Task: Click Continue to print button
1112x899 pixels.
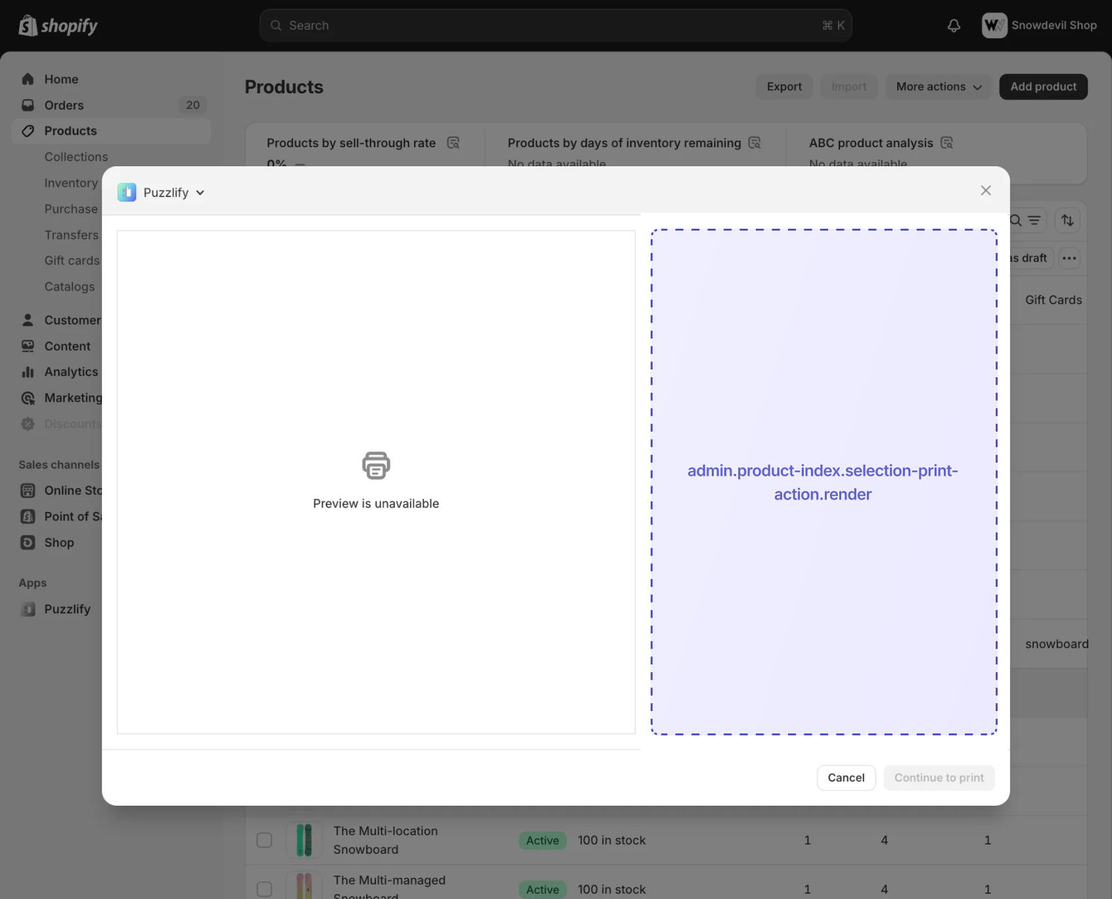Action: click(939, 778)
